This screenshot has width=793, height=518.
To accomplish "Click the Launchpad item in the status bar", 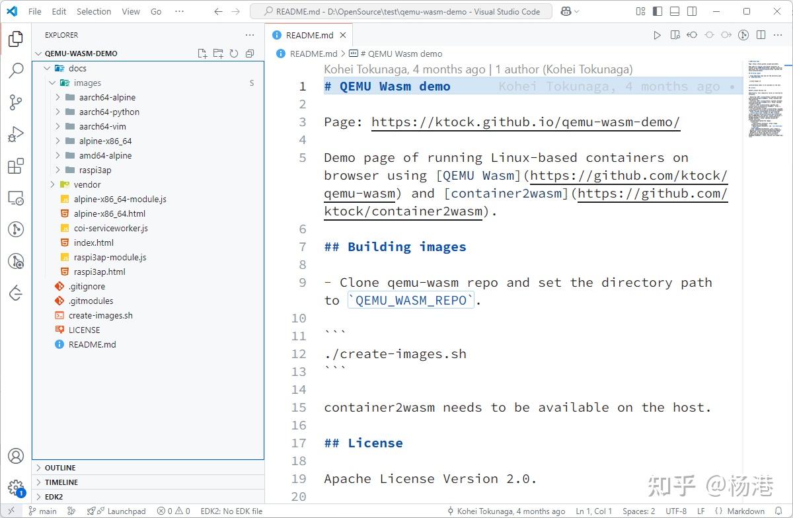I will [x=121, y=511].
